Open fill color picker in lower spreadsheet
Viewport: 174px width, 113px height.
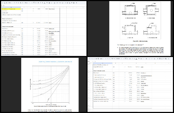[139, 59]
